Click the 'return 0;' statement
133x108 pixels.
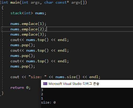20,88
